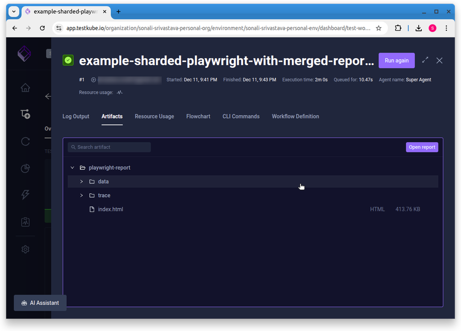Open the settings gear in sidebar
The image size is (461, 331).
point(25,249)
